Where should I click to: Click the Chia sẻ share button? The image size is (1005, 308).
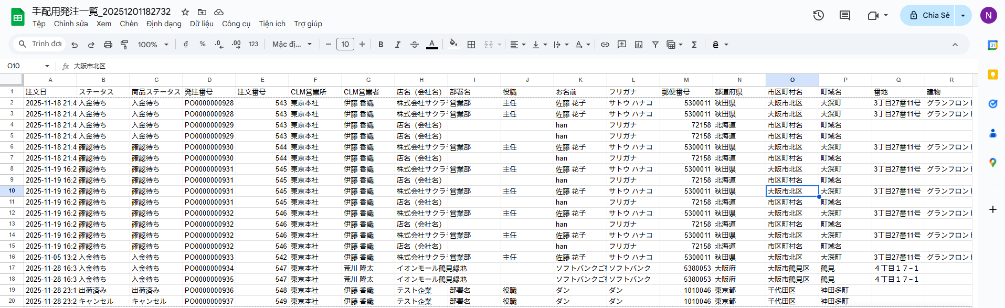[x=929, y=15]
